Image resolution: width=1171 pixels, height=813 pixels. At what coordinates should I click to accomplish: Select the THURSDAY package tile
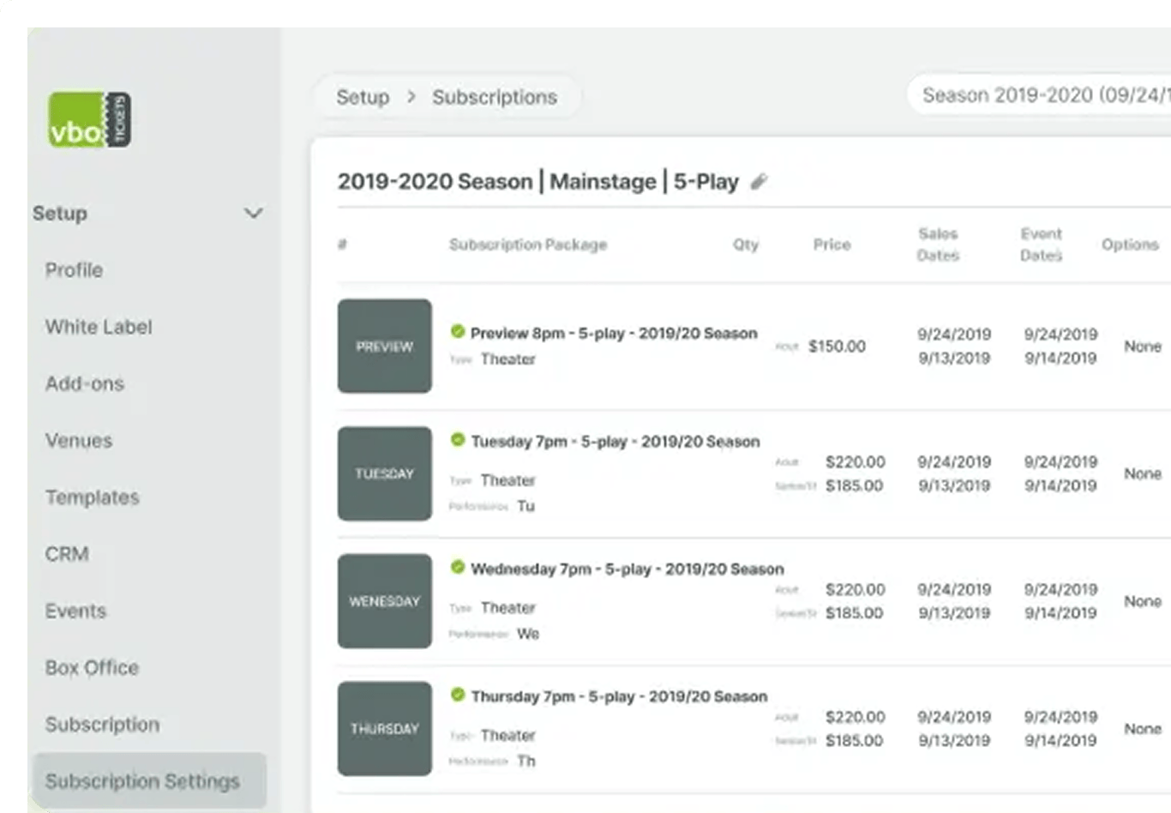click(x=384, y=729)
